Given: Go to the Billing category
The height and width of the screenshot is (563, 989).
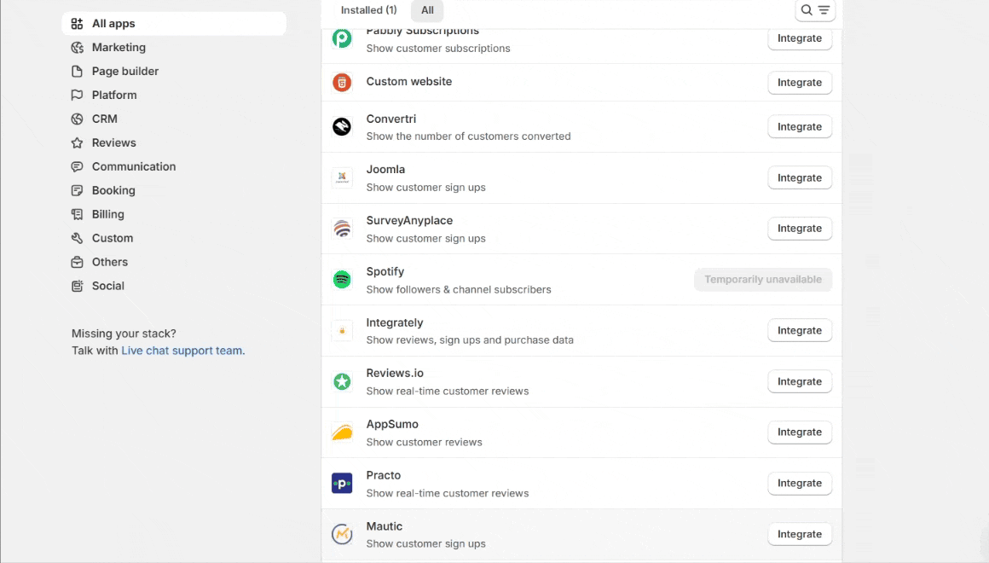Looking at the screenshot, I should click(107, 215).
